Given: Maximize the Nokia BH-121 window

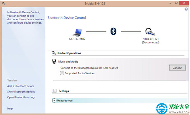Looking at the screenshot, I should pyautogui.click(x=176, y=3).
